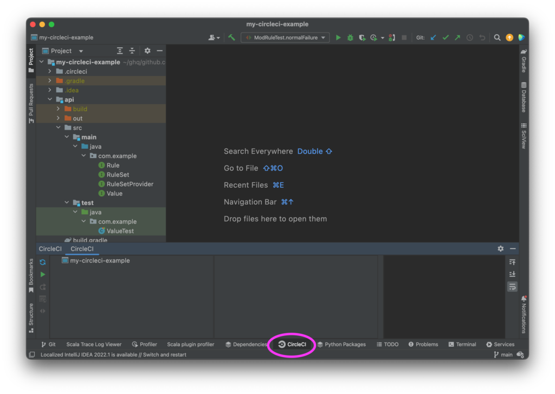555x394 pixels.
Task: Select the RuleSetProvider interface file
Action: pos(130,184)
